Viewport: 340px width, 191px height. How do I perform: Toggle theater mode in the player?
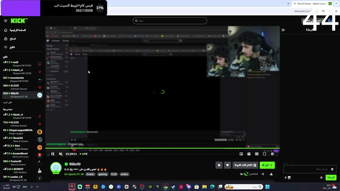[257, 154]
